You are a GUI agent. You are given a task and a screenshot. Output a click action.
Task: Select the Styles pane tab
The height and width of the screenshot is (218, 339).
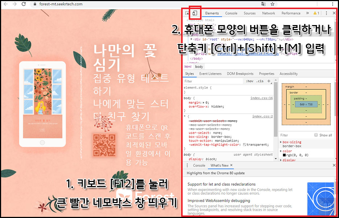[x=189, y=74]
